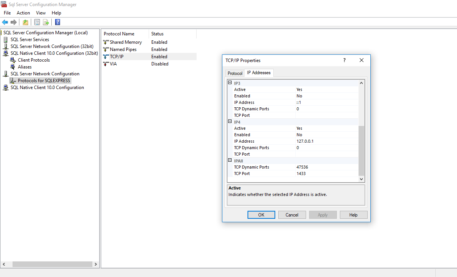Click the Forward arrow toolbar icon
This screenshot has height=277, width=457.
tap(14, 22)
